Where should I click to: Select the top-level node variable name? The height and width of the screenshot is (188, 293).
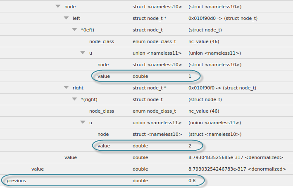pyautogui.click(x=70, y=7)
